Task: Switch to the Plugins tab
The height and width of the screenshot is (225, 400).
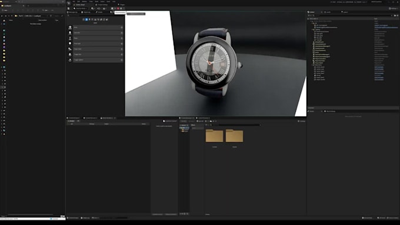Action: (121, 5)
